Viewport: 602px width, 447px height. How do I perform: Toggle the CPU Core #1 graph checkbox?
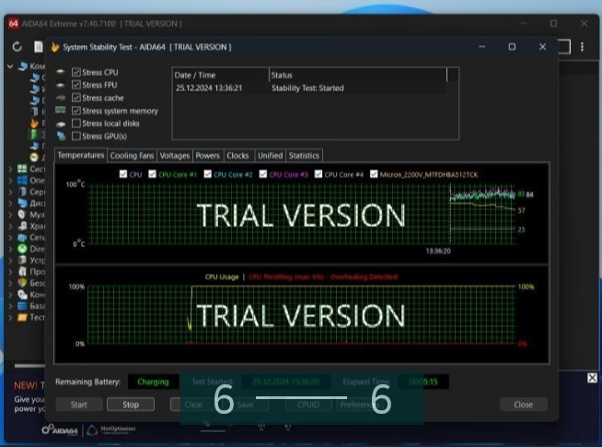(152, 173)
